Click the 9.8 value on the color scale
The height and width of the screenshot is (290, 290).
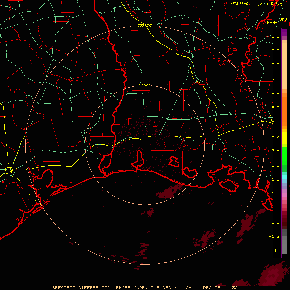click(275, 36)
